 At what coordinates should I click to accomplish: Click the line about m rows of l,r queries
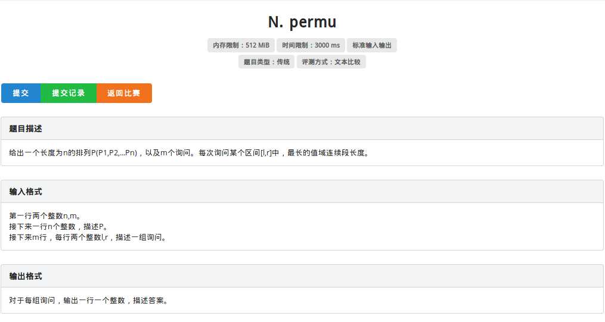[87, 237]
